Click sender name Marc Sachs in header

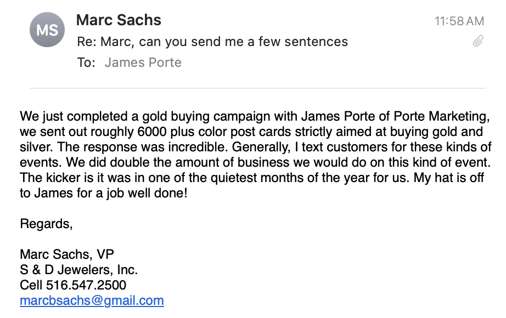(x=119, y=20)
